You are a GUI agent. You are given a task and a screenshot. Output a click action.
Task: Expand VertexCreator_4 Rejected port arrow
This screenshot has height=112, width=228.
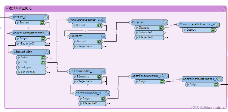pyautogui.click(x=81, y=104)
